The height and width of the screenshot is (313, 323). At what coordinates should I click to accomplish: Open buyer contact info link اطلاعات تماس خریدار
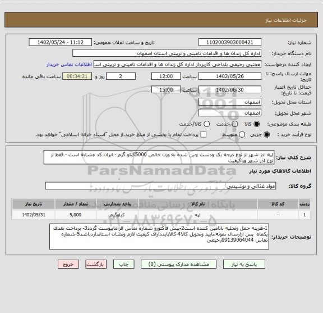point(69,65)
